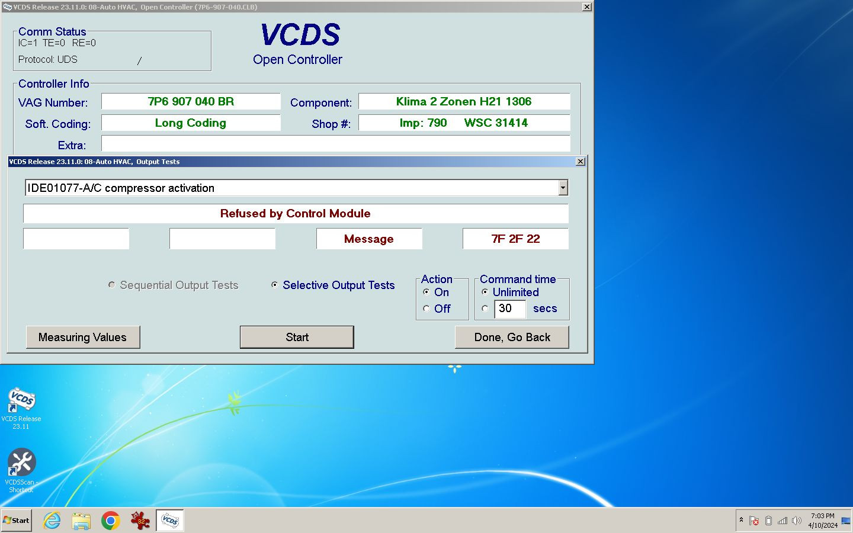Click Component Klima 2 Zonen H21 1306
Image resolution: width=853 pixels, height=533 pixels.
(464, 101)
